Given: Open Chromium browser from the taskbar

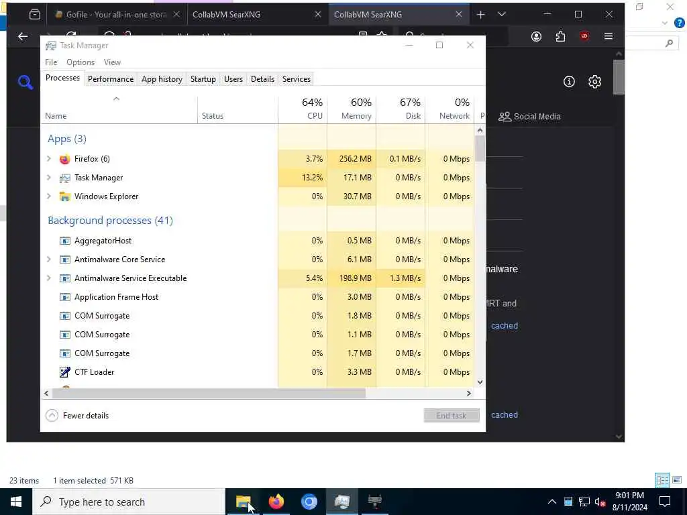Looking at the screenshot, I should [309, 502].
